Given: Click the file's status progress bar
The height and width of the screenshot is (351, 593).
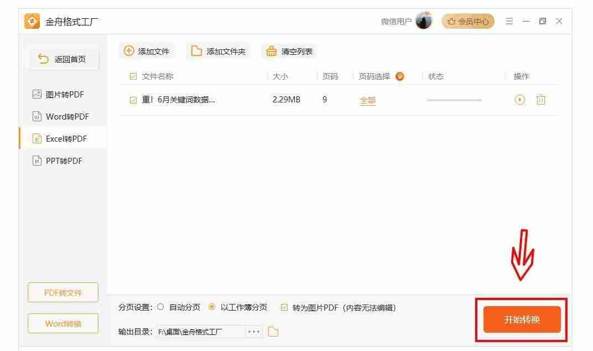Looking at the screenshot, I should coord(454,100).
